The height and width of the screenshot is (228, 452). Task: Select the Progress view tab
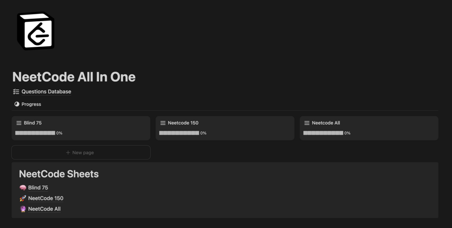point(31,104)
